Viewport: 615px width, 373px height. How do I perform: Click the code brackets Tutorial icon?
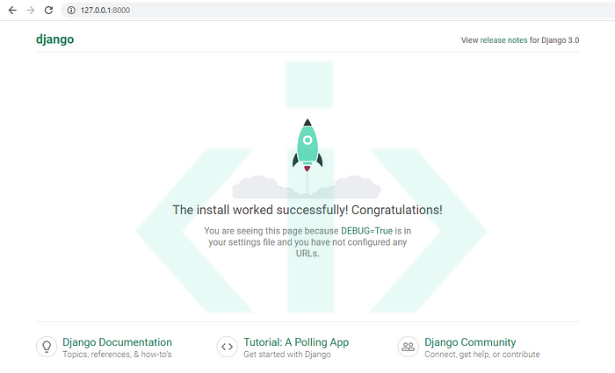(227, 347)
